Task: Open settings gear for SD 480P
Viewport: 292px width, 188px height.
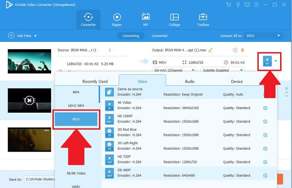Action: pos(265,176)
